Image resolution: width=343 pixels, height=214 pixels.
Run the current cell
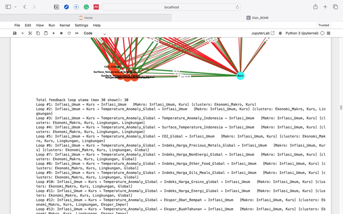click(x=54, y=33)
